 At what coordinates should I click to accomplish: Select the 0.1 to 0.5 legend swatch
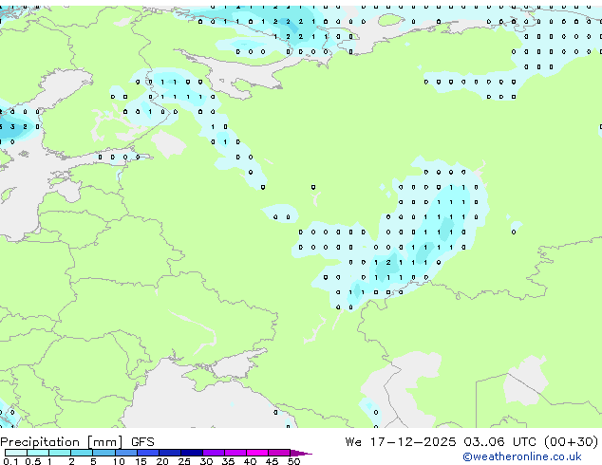tap(16, 453)
